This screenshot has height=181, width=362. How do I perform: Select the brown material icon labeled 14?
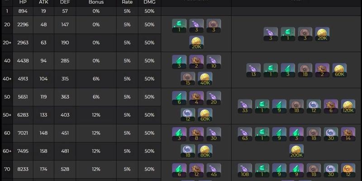coord(348,134)
